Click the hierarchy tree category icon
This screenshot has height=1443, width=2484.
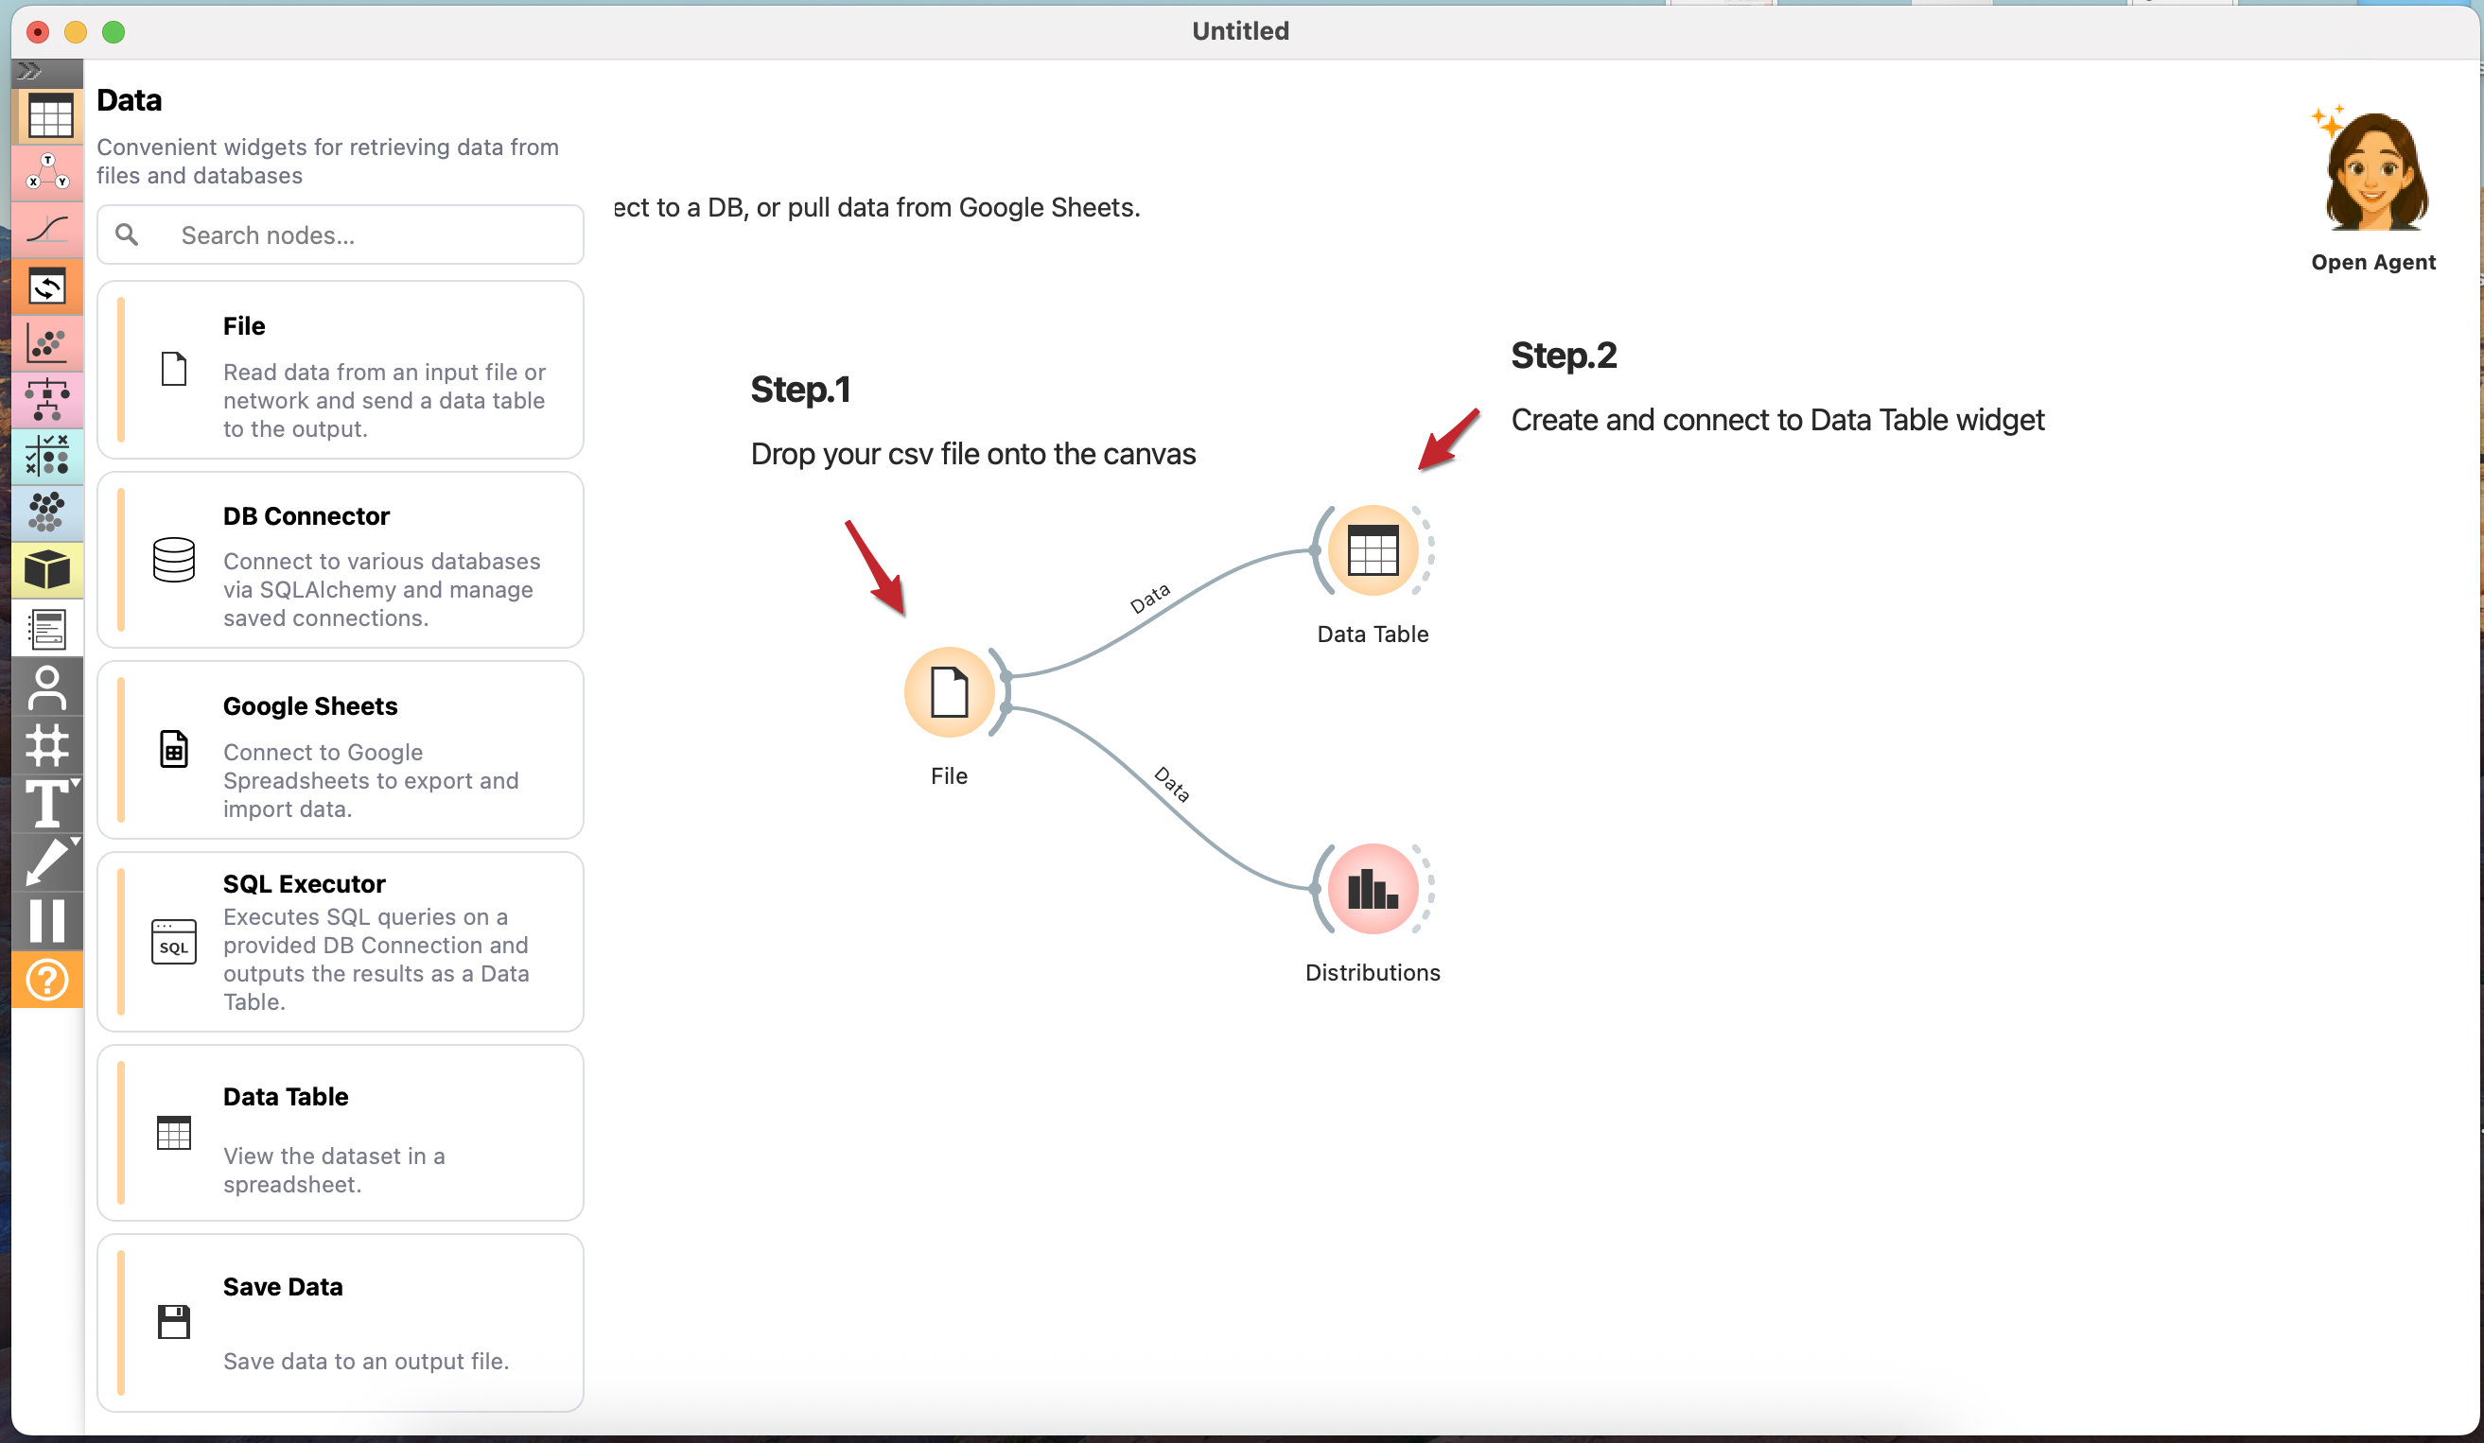click(x=47, y=400)
